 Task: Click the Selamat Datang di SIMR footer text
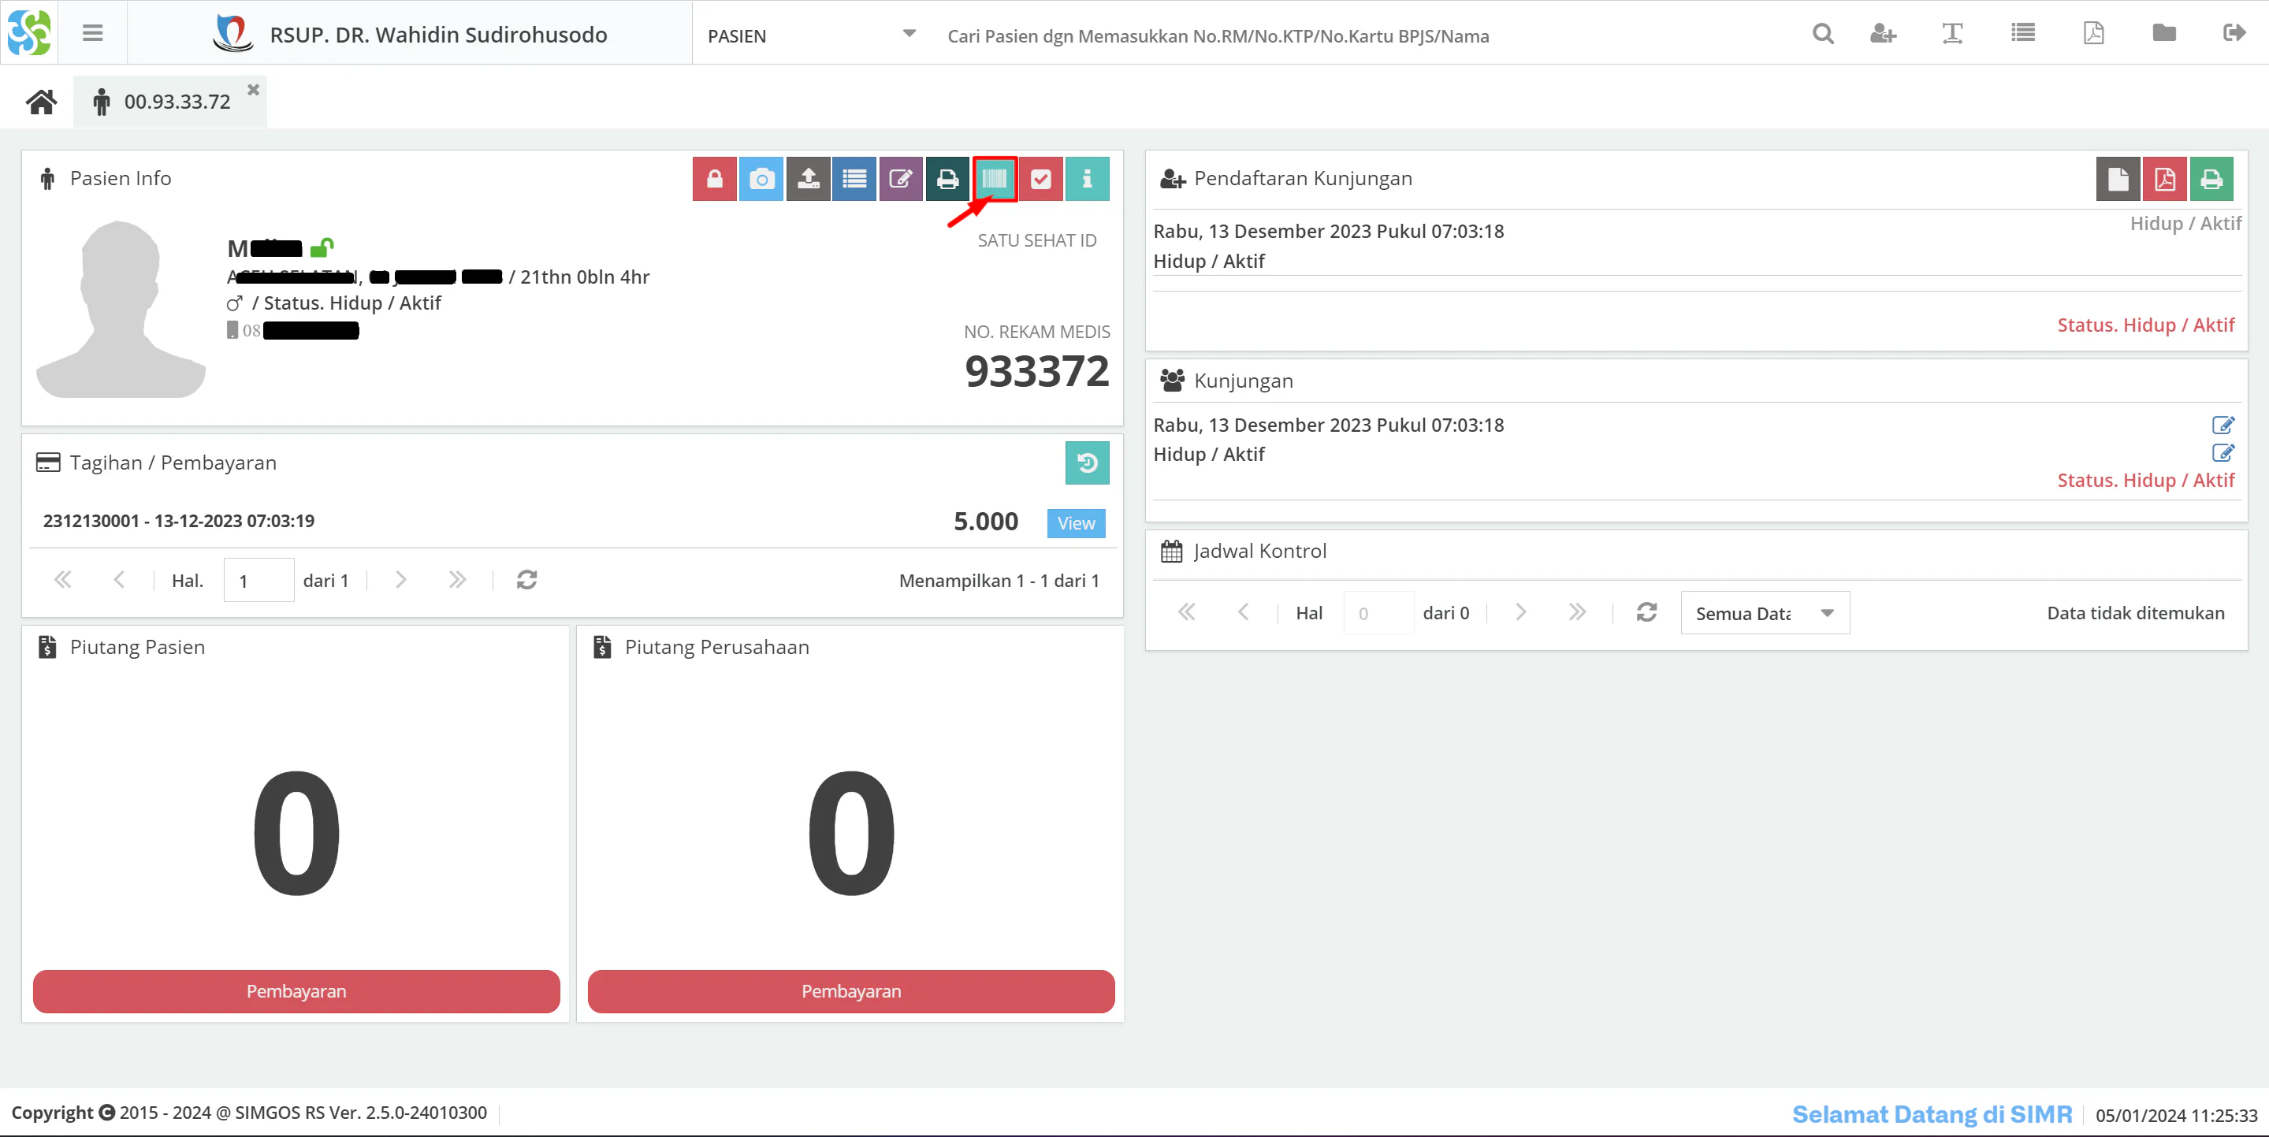[x=1932, y=1114]
